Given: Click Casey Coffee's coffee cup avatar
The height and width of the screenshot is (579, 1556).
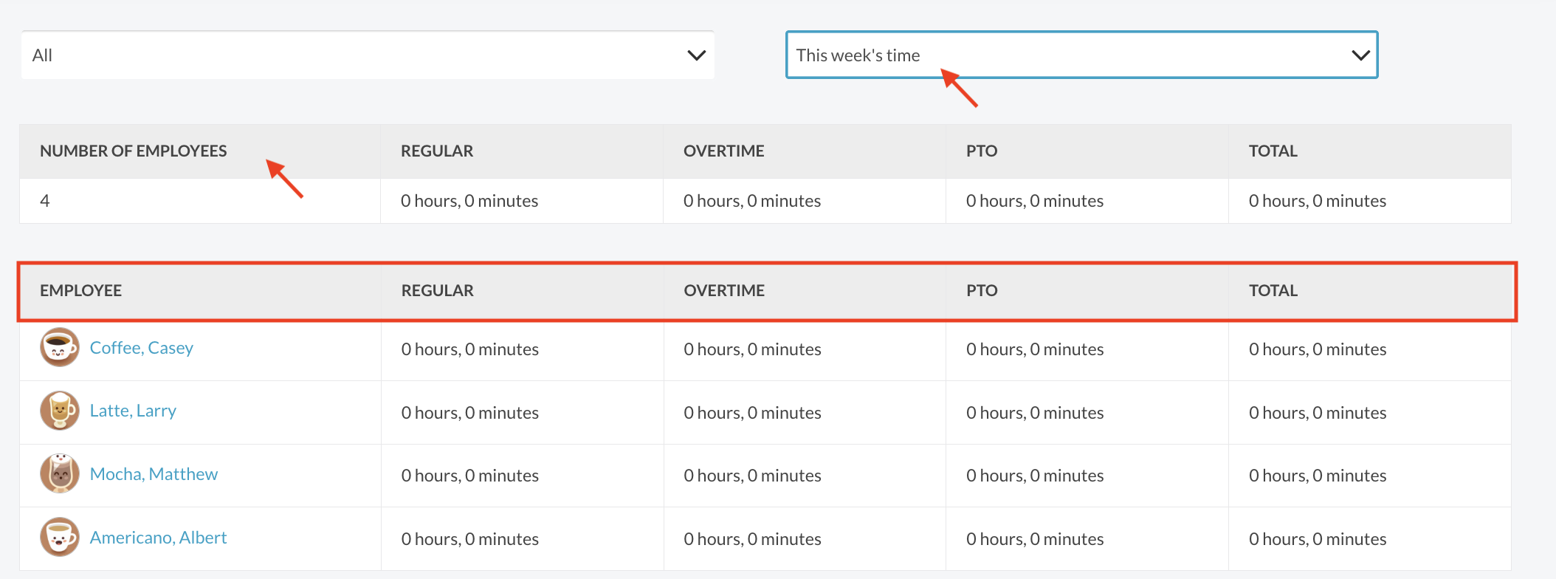Looking at the screenshot, I should coord(59,348).
